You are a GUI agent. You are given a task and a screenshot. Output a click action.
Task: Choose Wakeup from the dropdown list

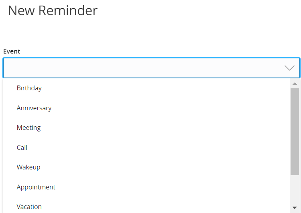(28, 167)
